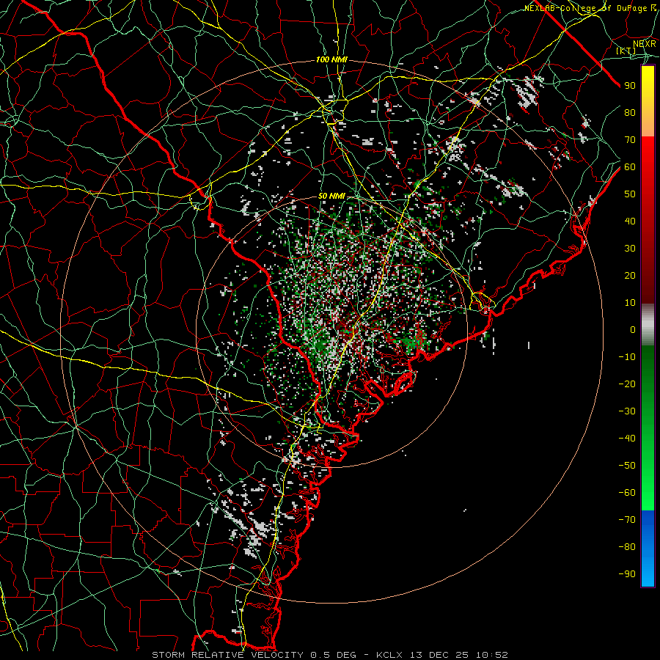This screenshot has width=660, height=660.
Task: Select the -90 value on velocity scale
Action: click(627, 573)
